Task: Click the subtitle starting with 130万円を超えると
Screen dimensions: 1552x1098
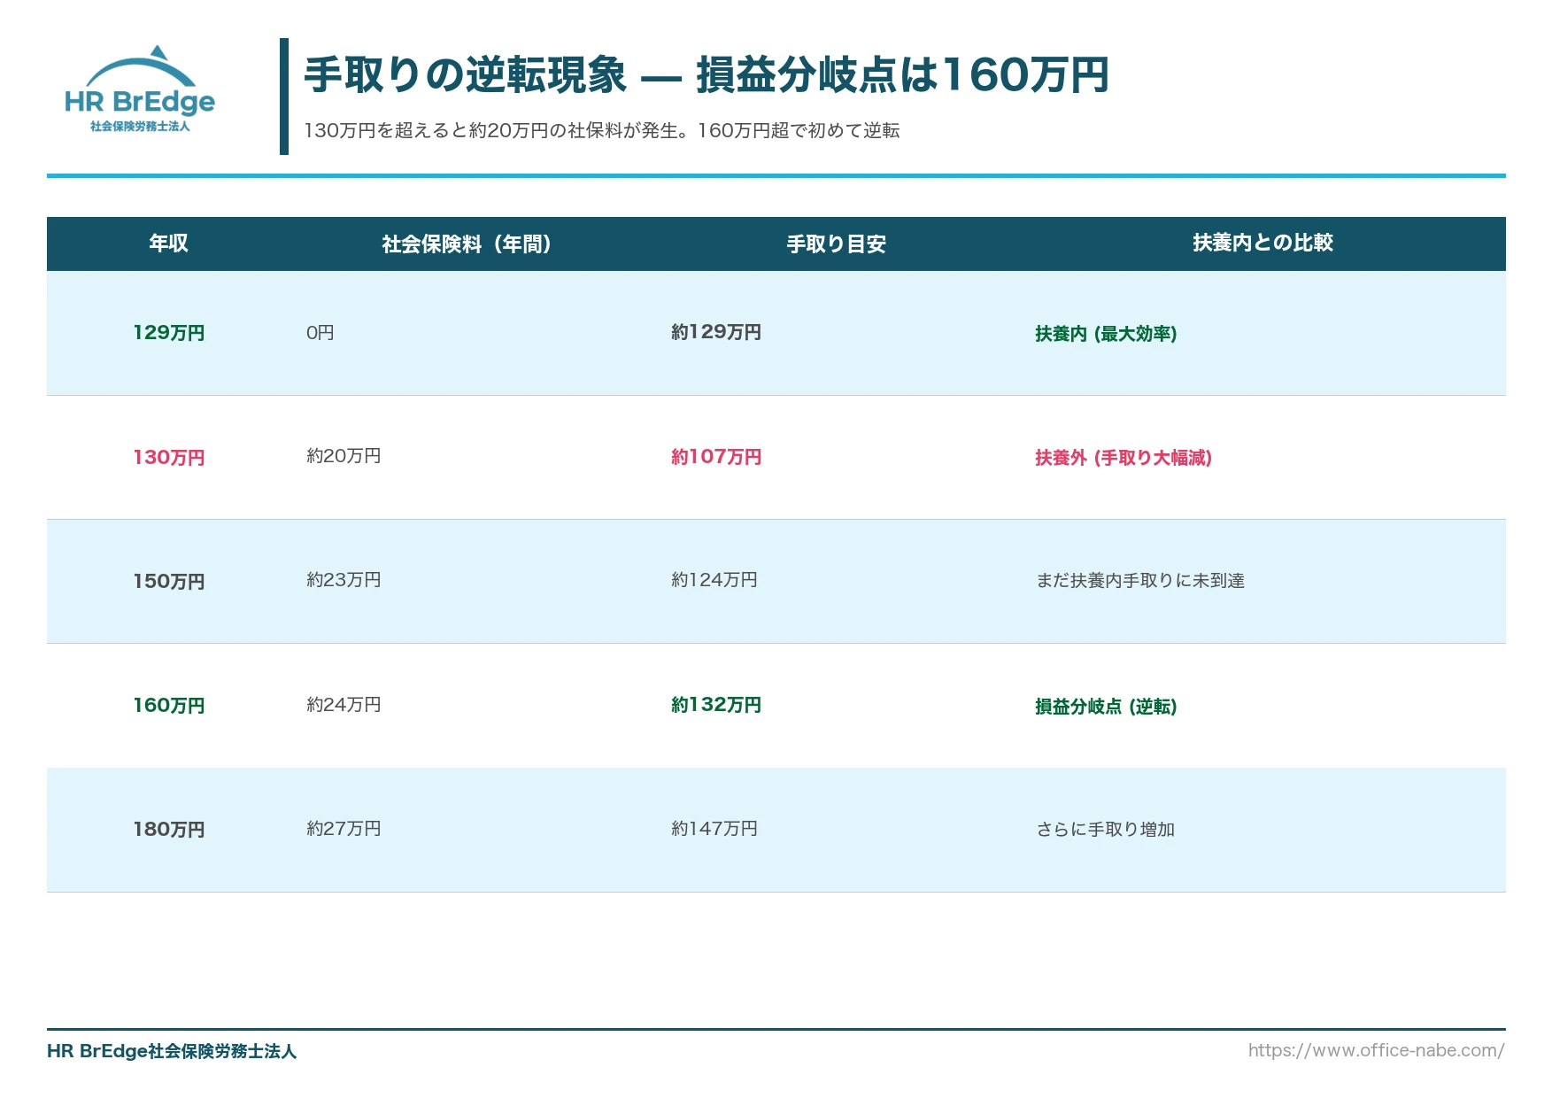Action: [x=602, y=131]
